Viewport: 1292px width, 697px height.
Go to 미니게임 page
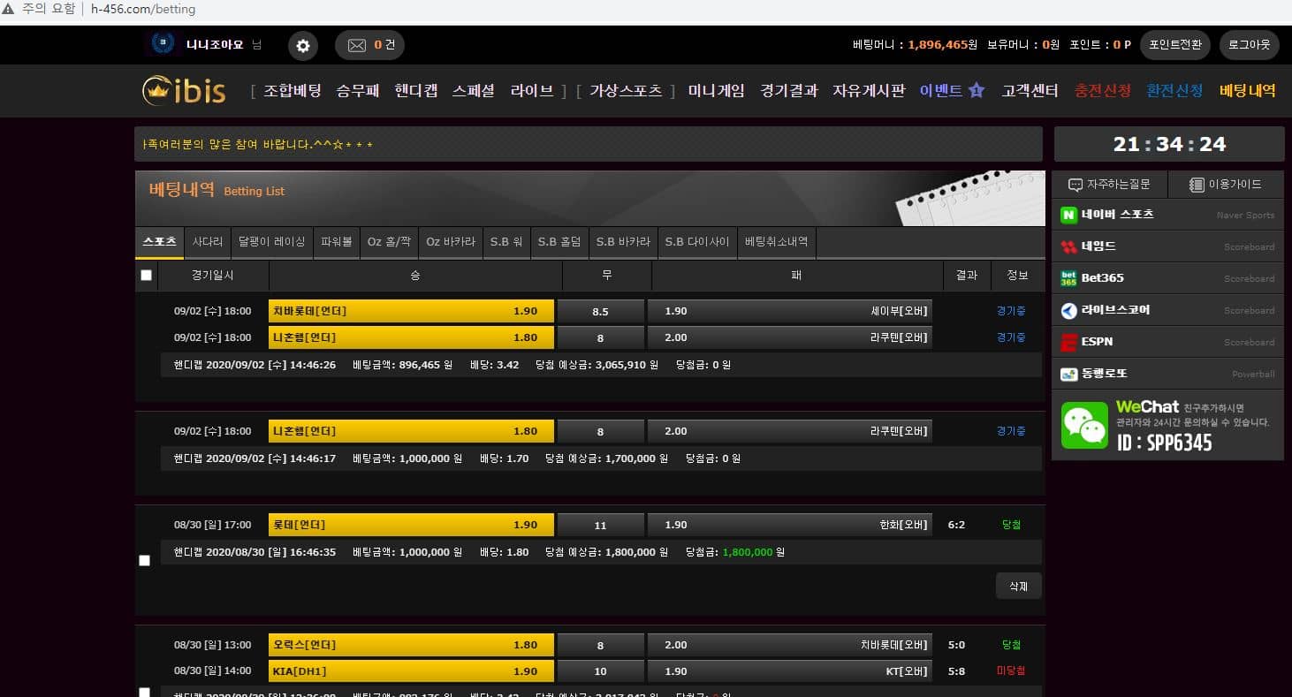coord(717,90)
